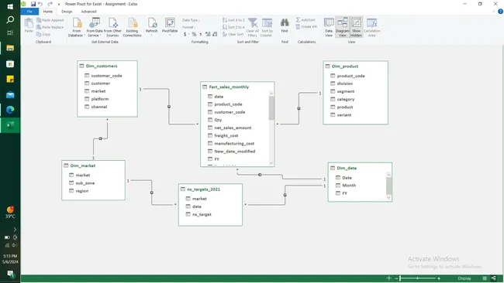
Task: Click Fit to Screen icon in status bar
Action: [389, 278]
